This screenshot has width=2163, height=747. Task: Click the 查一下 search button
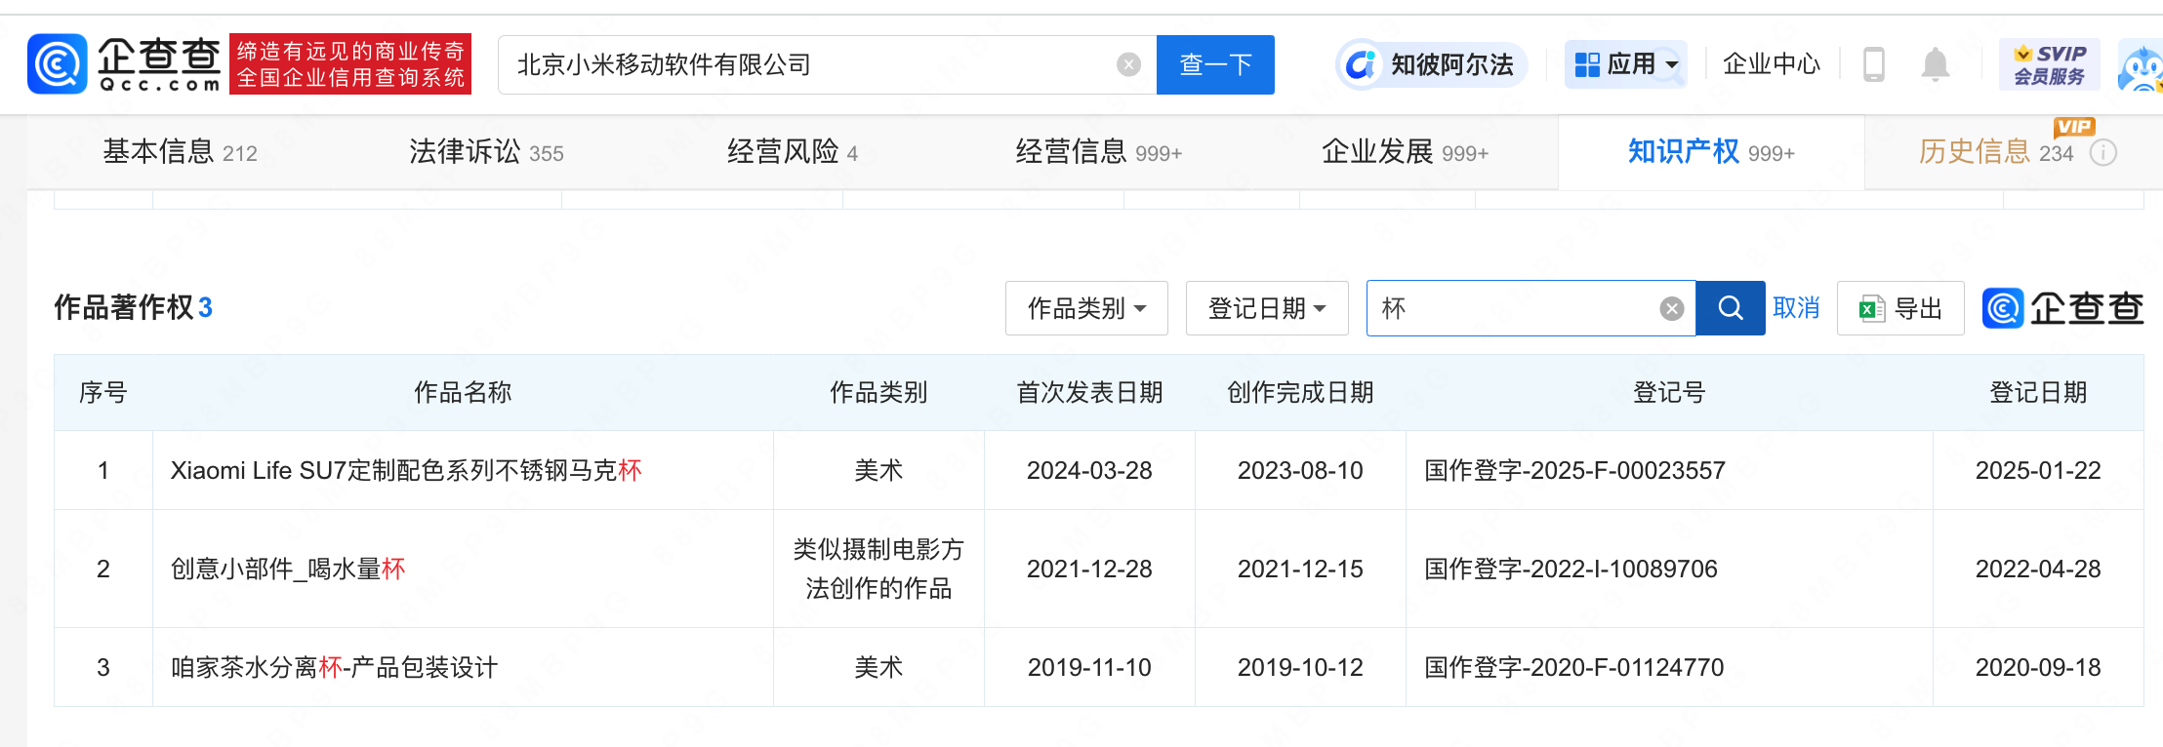click(x=1215, y=64)
